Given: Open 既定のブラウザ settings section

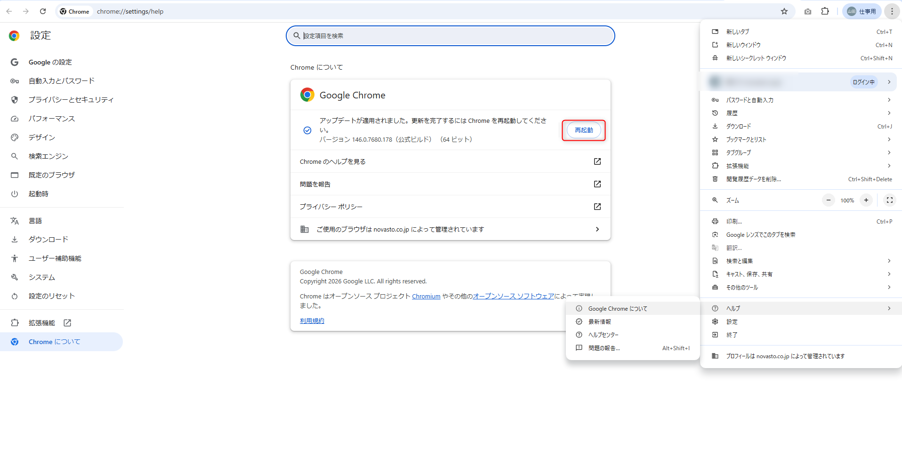Looking at the screenshot, I should [x=61, y=175].
